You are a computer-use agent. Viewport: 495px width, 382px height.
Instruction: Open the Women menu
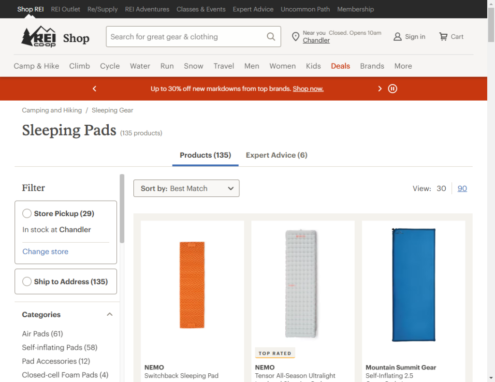point(282,66)
